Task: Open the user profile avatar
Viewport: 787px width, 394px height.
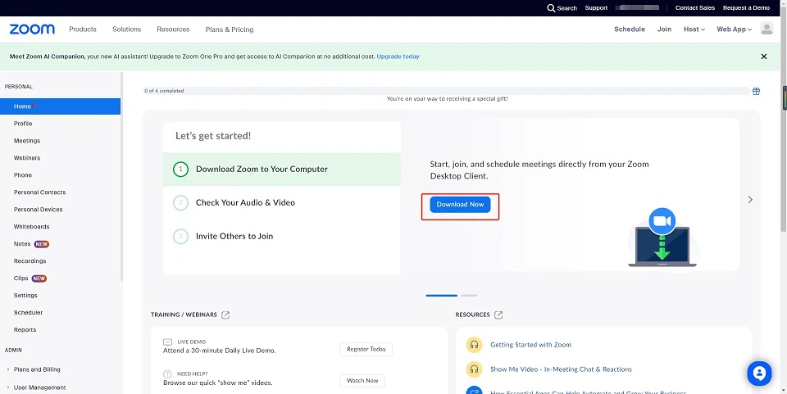Action: 767,29
